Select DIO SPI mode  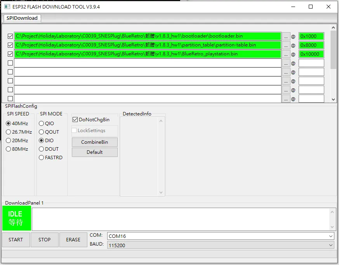pyautogui.click(x=46, y=141)
